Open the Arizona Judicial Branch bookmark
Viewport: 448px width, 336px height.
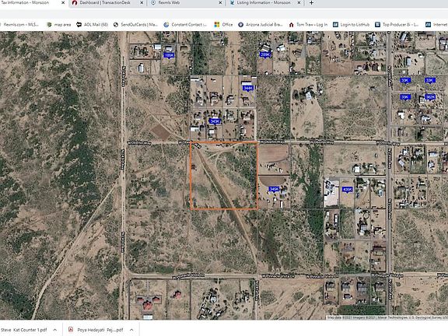261,25
